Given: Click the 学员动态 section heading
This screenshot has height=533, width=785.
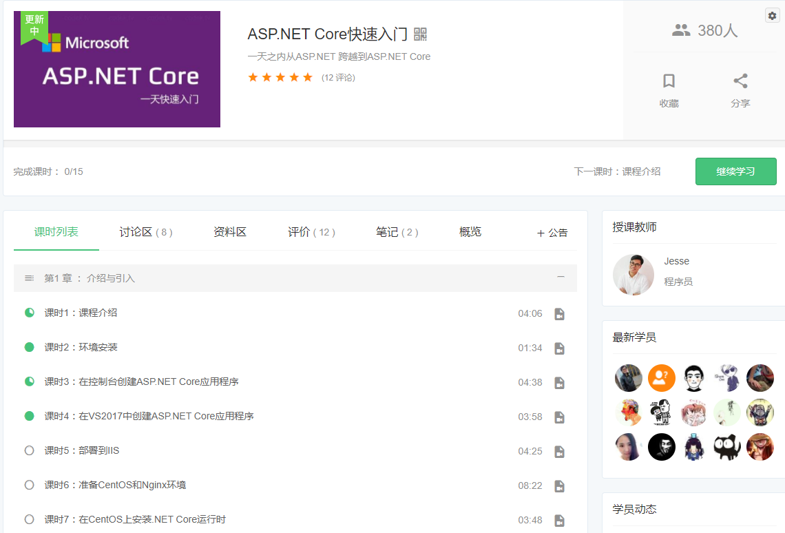Looking at the screenshot, I should tap(634, 510).
